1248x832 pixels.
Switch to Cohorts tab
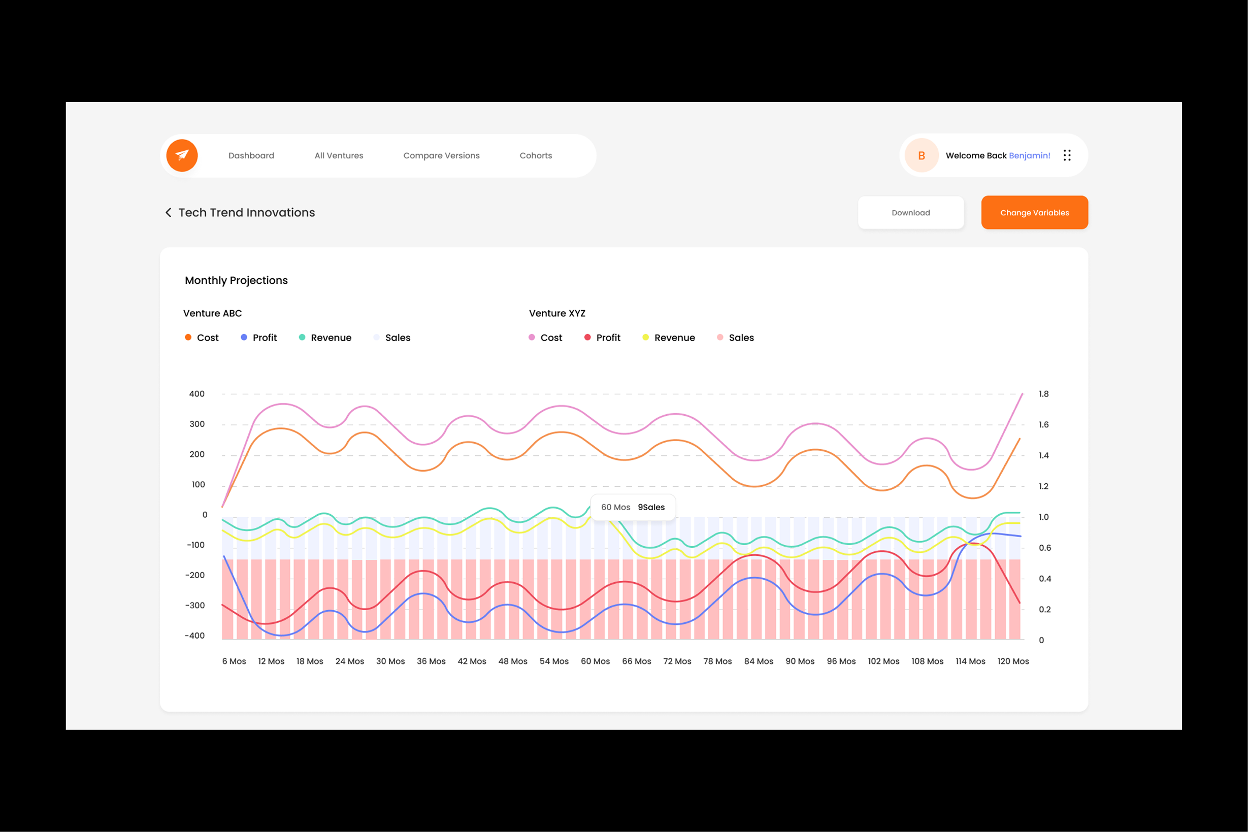click(x=535, y=155)
